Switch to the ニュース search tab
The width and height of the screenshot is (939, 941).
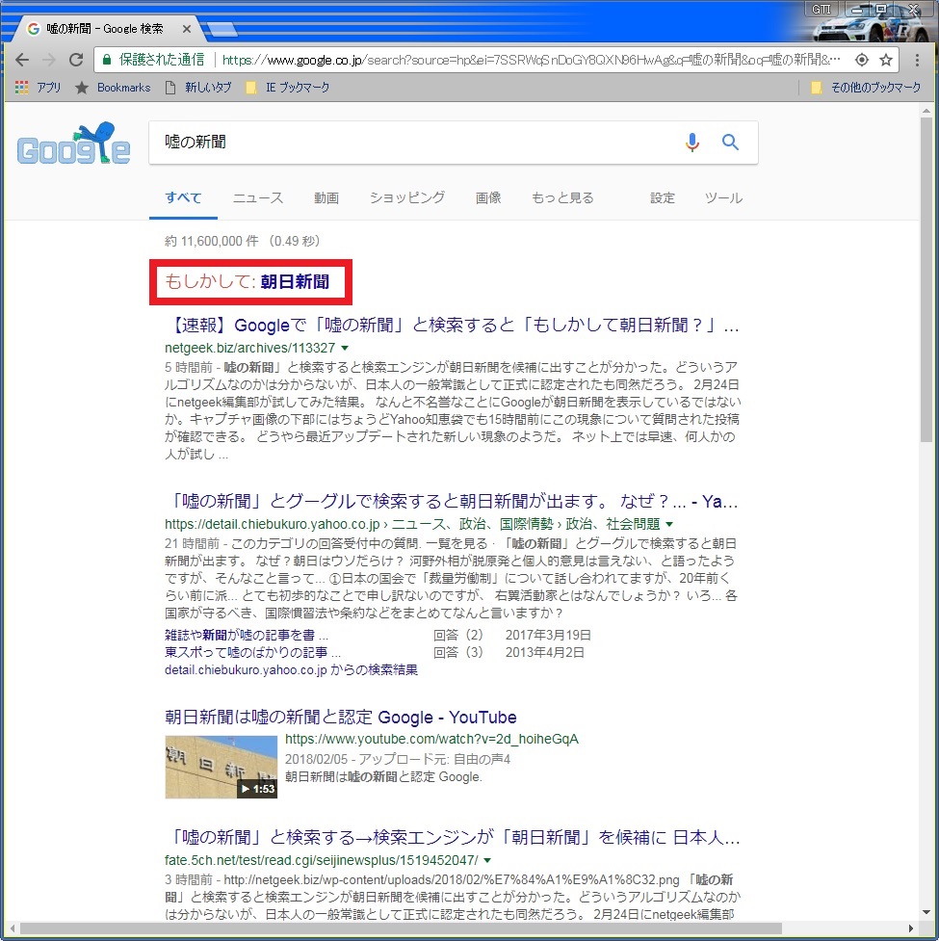[x=258, y=197]
